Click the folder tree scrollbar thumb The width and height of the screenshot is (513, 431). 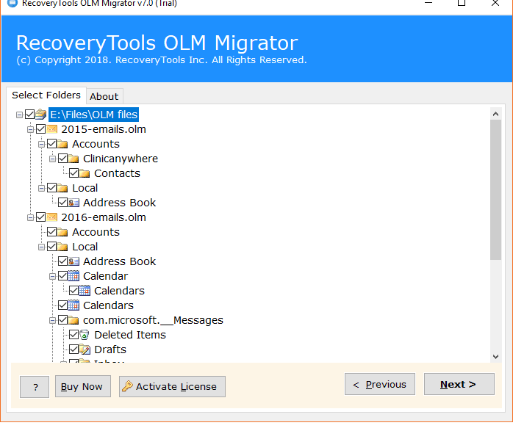tap(495, 190)
